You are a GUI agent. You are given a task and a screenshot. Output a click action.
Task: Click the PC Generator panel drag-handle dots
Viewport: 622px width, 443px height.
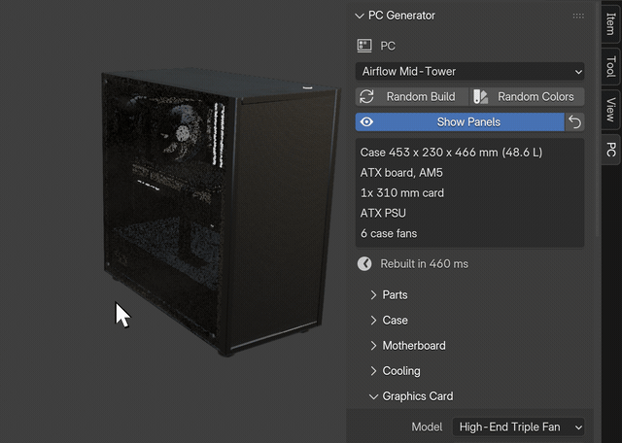coord(578,16)
